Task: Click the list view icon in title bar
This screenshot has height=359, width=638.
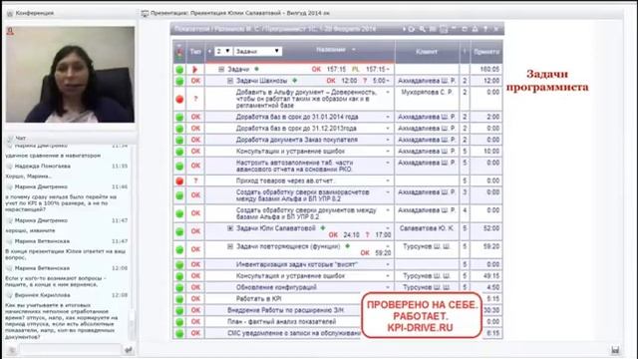Action: point(433,29)
